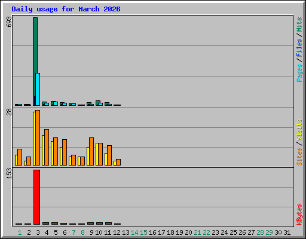Click the red KBytes bar for day 3

pos(36,197)
